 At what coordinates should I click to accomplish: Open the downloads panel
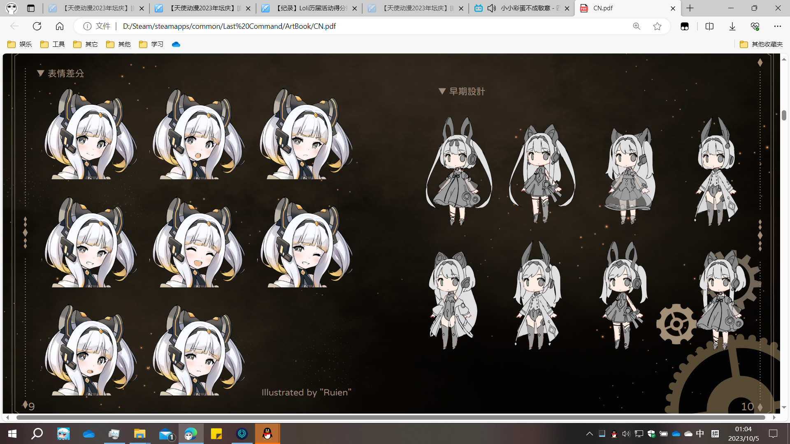click(732, 26)
